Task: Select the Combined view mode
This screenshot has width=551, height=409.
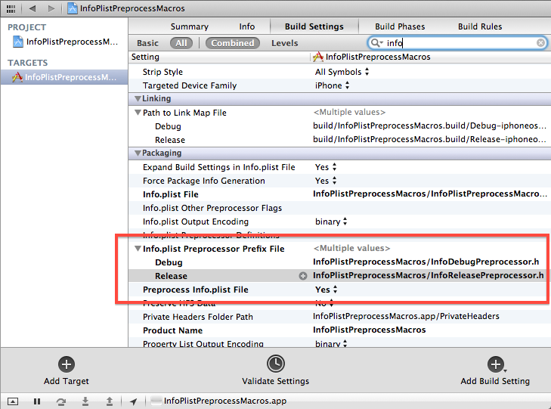Action: tap(233, 43)
